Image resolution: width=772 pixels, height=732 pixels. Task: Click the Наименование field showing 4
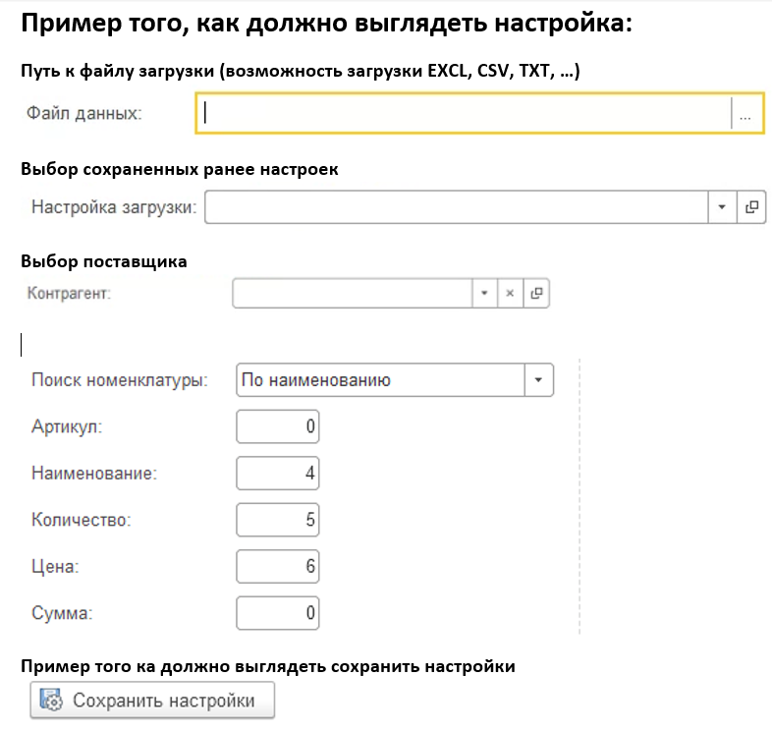[278, 474]
